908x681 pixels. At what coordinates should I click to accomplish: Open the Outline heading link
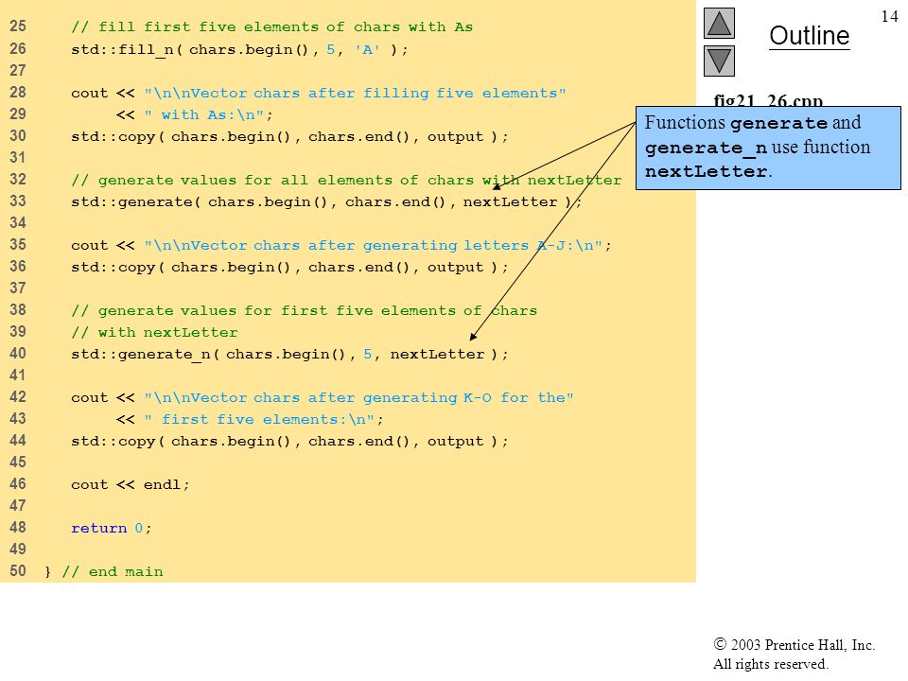809,36
